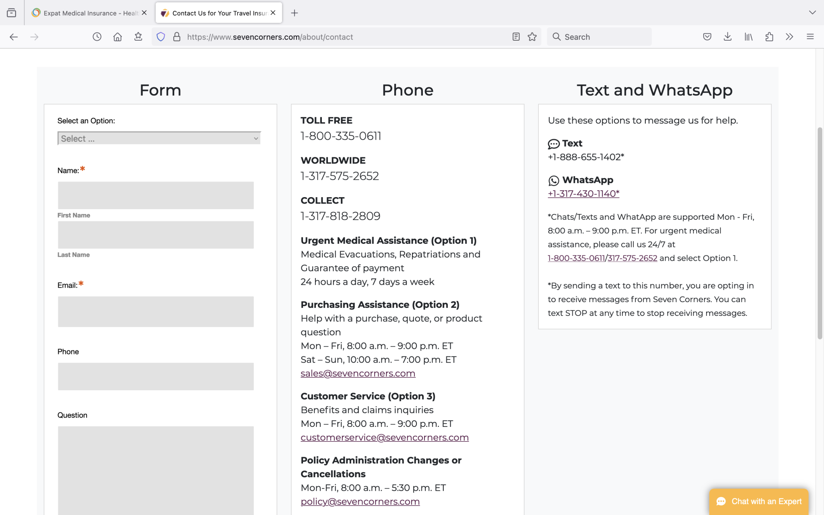Go back to the previous page
This screenshot has width=824, height=515.
pyautogui.click(x=14, y=37)
